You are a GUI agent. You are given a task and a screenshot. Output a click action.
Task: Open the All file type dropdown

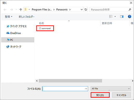click(x=111, y=89)
